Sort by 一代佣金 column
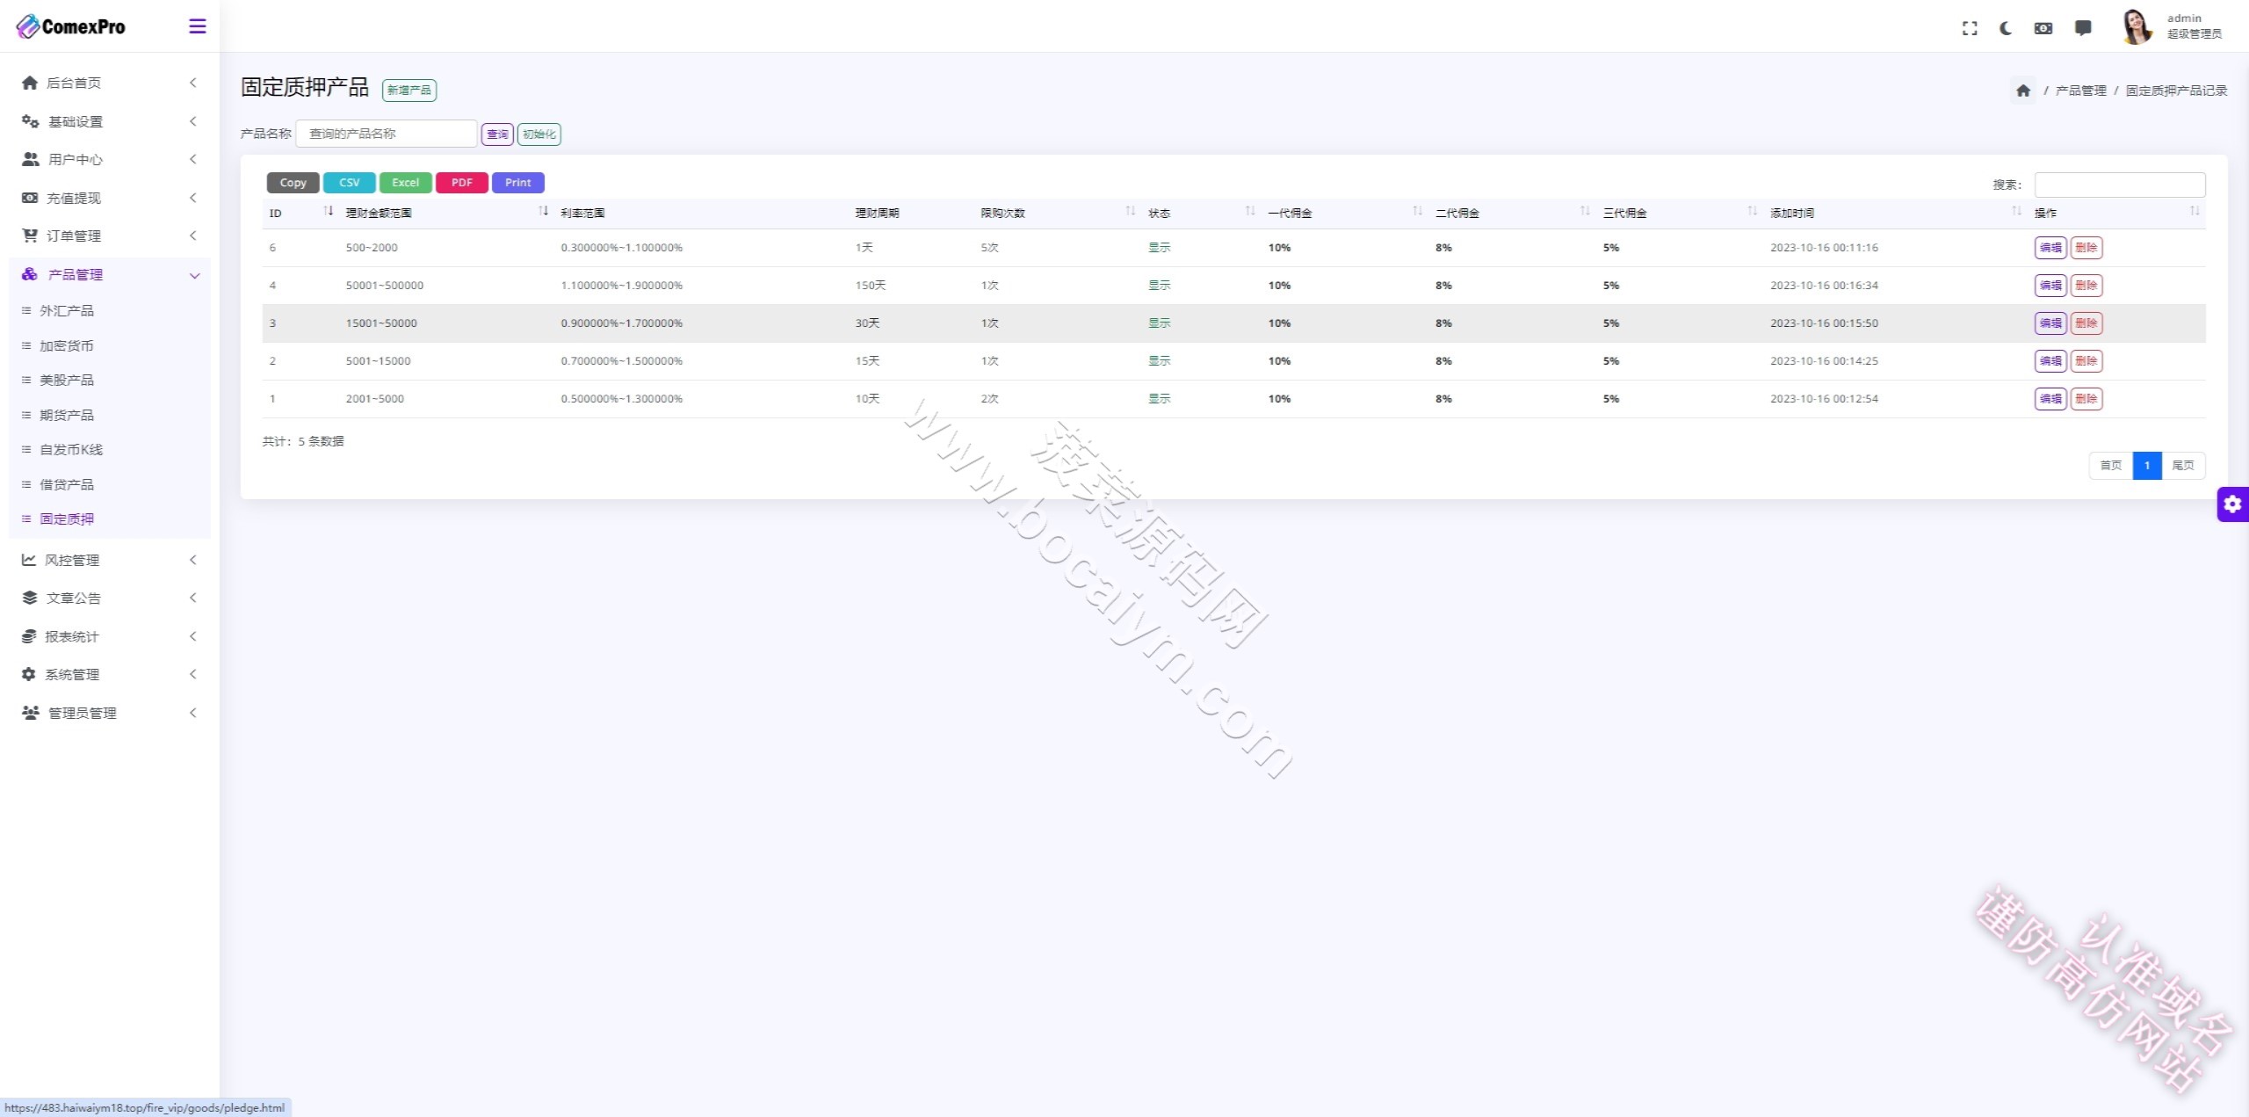Screen dimensions: 2249x1117 click(x=1344, y=213)
